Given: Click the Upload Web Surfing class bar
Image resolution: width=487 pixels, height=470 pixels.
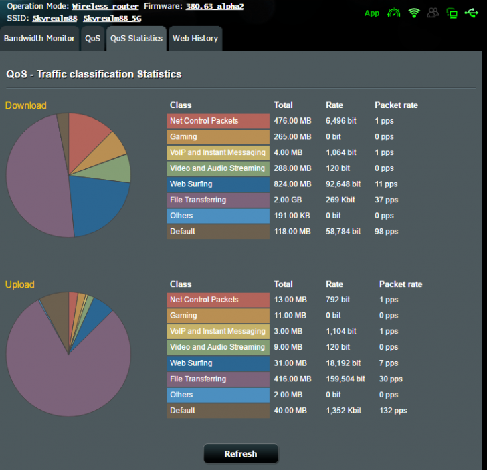Looking at the screenshot, I should coord(218,363).
